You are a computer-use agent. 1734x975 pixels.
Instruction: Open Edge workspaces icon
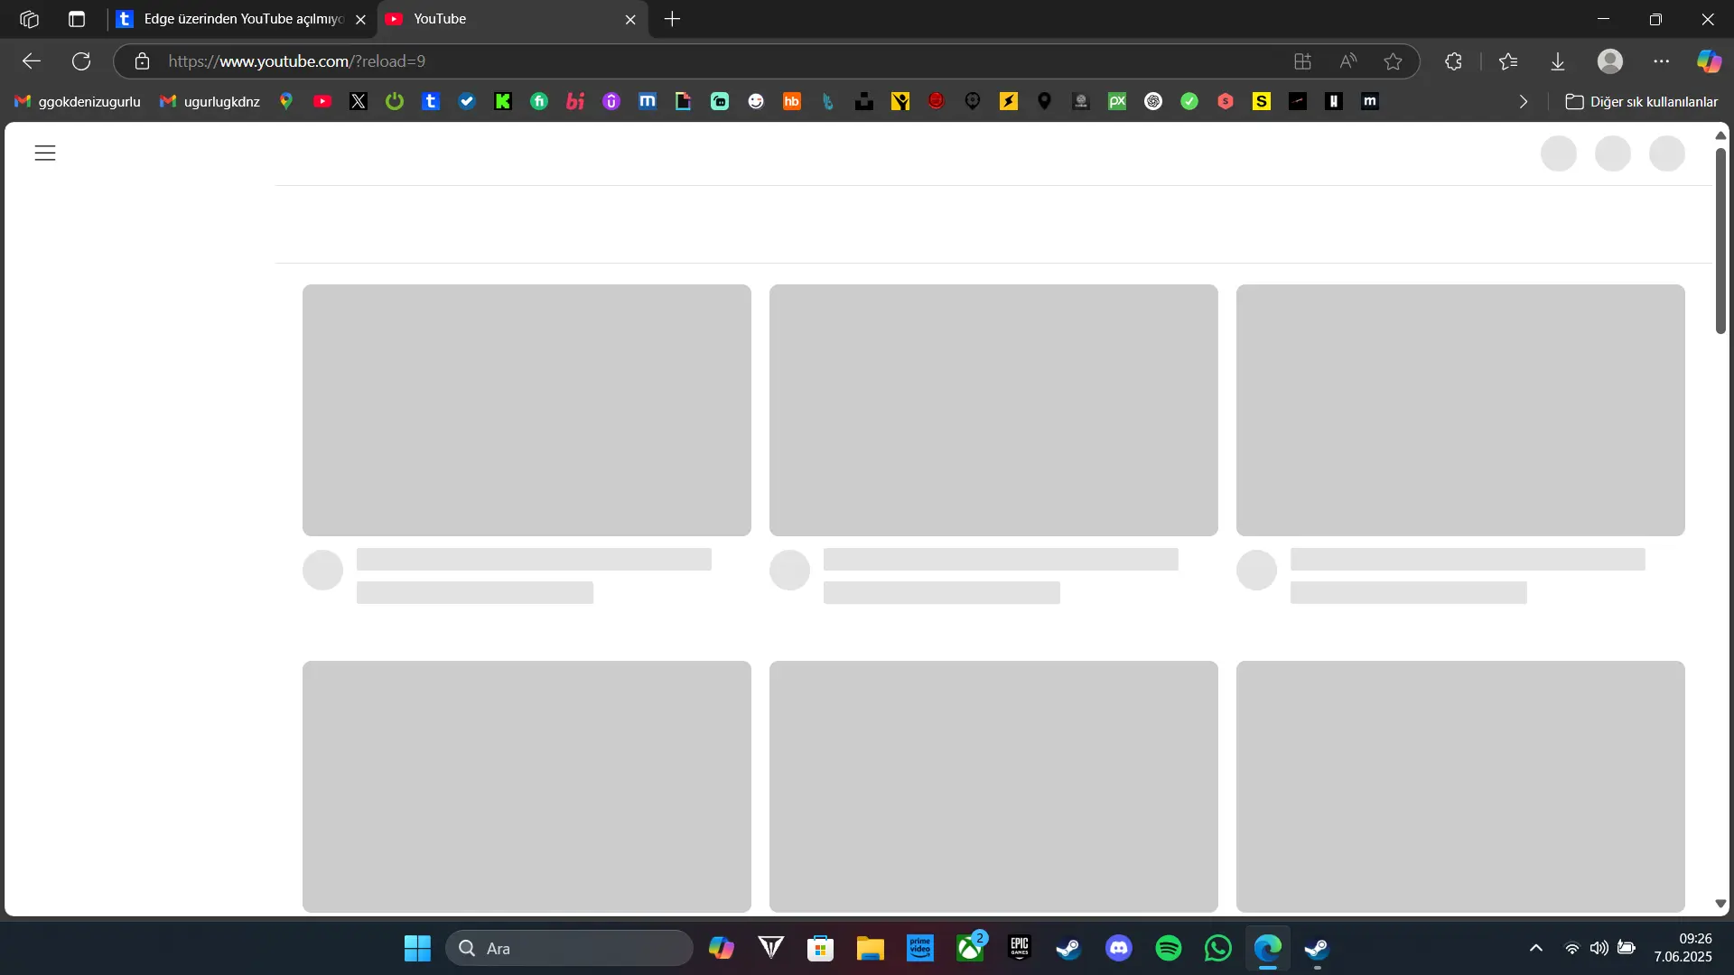(x=30, y=19)
